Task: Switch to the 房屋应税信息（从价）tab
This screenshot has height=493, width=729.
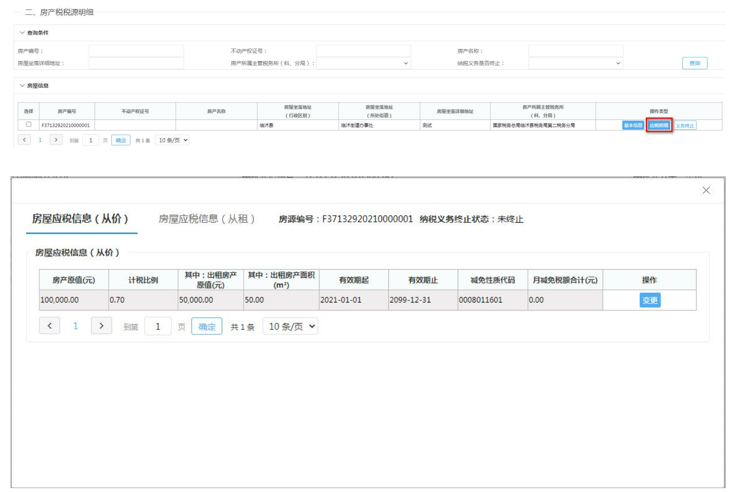Action: [x=81, y=219]
